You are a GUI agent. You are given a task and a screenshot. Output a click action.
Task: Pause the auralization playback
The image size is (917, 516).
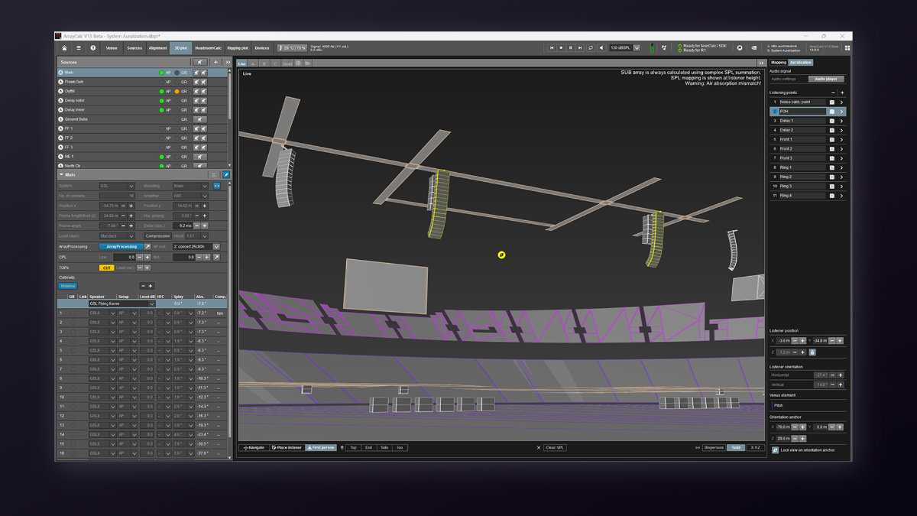tap(570, 47)
